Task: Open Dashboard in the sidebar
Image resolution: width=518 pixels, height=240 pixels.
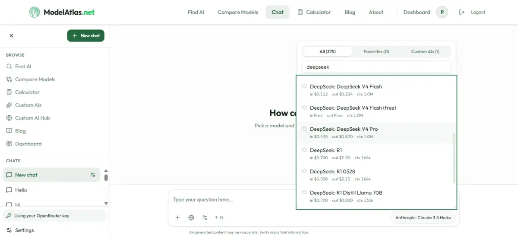Action: (24, 144)
